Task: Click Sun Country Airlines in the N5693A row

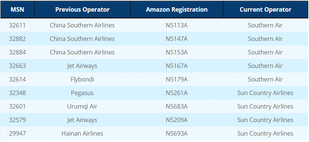Action: (265, 133)
